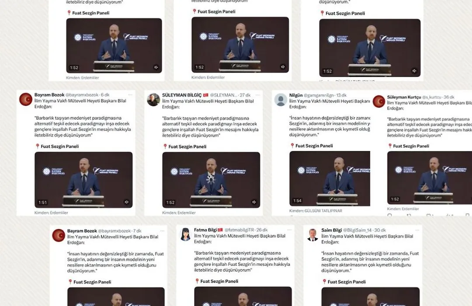
Task: Open the more options on Fatma Bilgi's tweet
Action: (289, 230)
